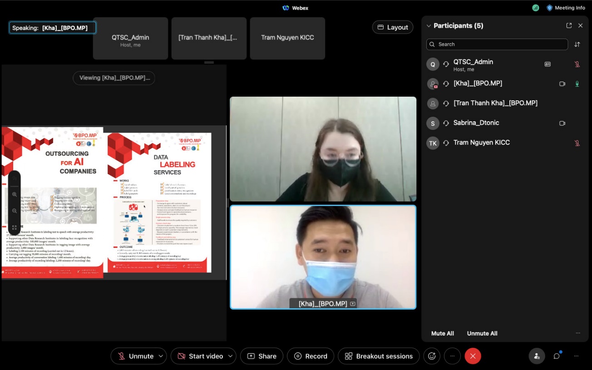
Task: Unmute QTSC_Admin microphone in list
Action: click(577, 64)
